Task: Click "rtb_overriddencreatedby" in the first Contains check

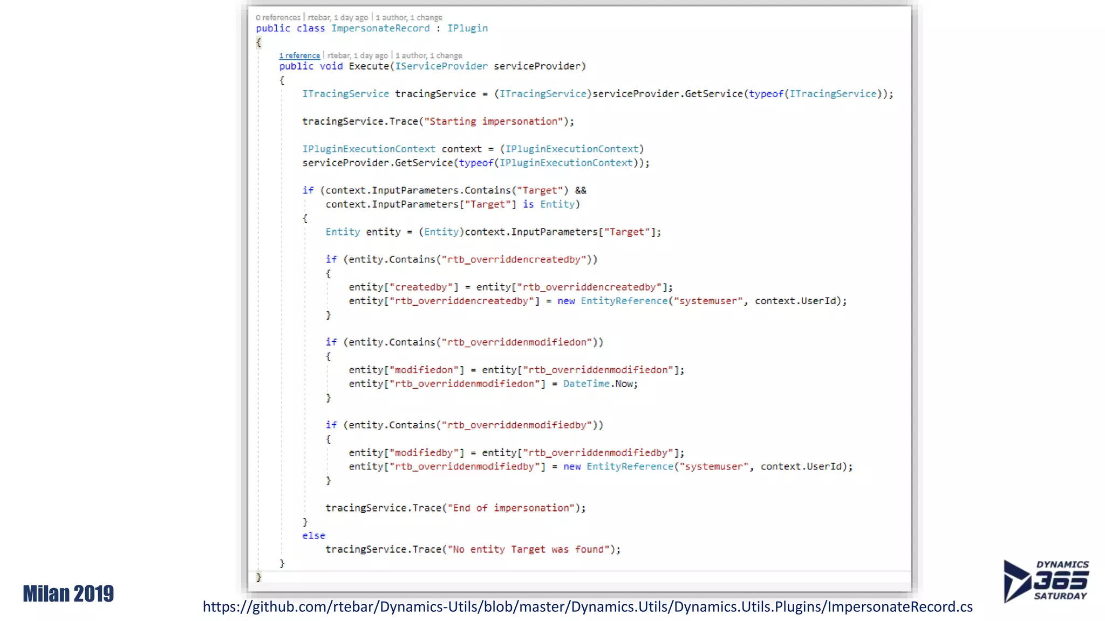Action: click(x=514, y=260)
